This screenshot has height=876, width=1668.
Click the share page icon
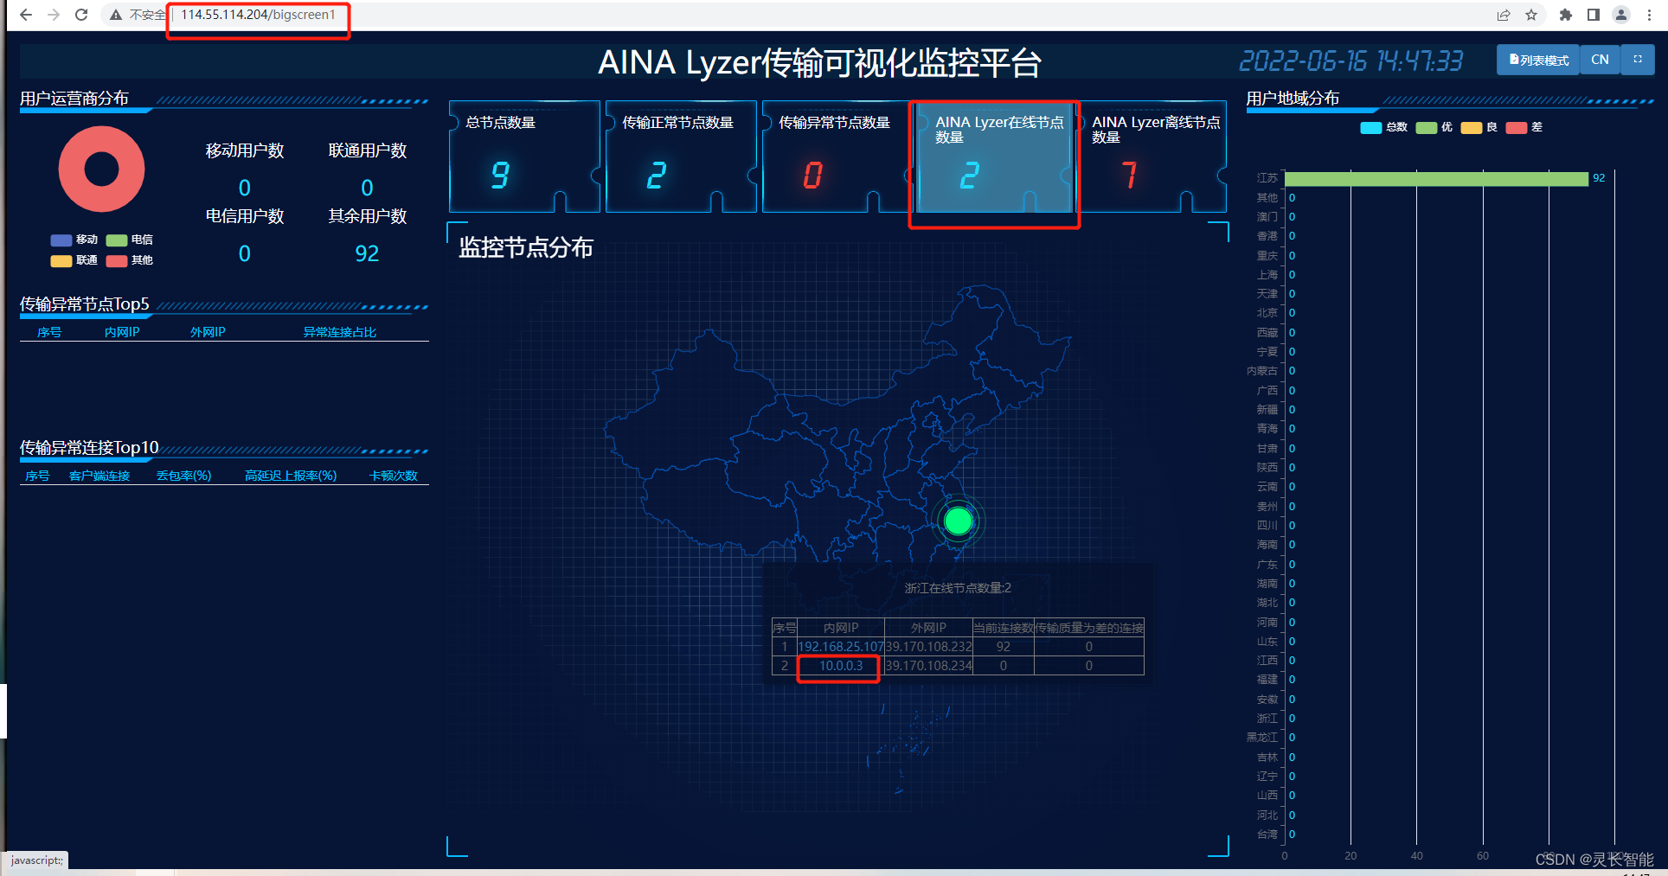coord(1504,15)
